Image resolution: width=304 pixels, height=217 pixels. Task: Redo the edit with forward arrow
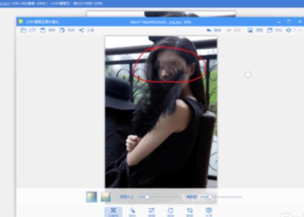pos(229,30)
